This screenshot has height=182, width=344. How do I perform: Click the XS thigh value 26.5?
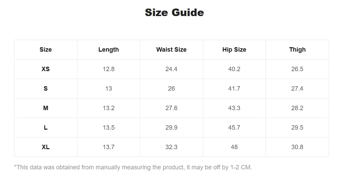tap(297, 69)
